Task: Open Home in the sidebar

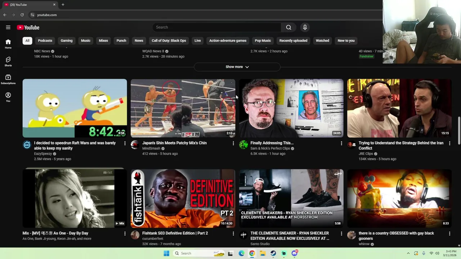Action: 8,44
